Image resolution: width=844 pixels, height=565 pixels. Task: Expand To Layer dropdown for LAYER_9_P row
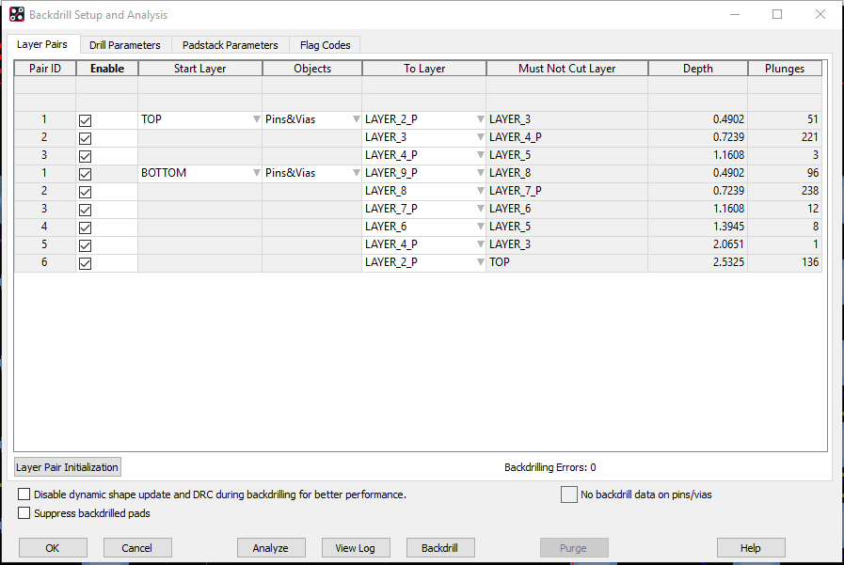480,173
